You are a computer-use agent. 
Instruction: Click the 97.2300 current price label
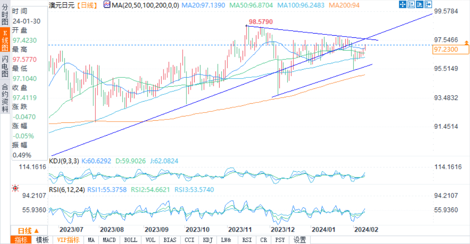[x=445, y=50]
